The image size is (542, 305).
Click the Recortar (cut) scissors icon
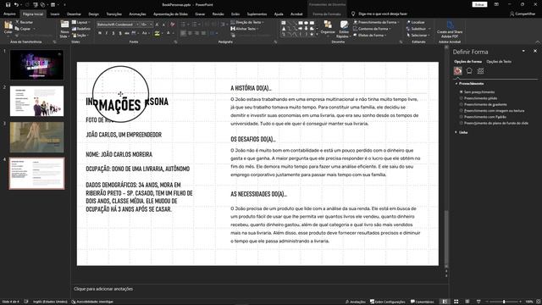(17, 22)
